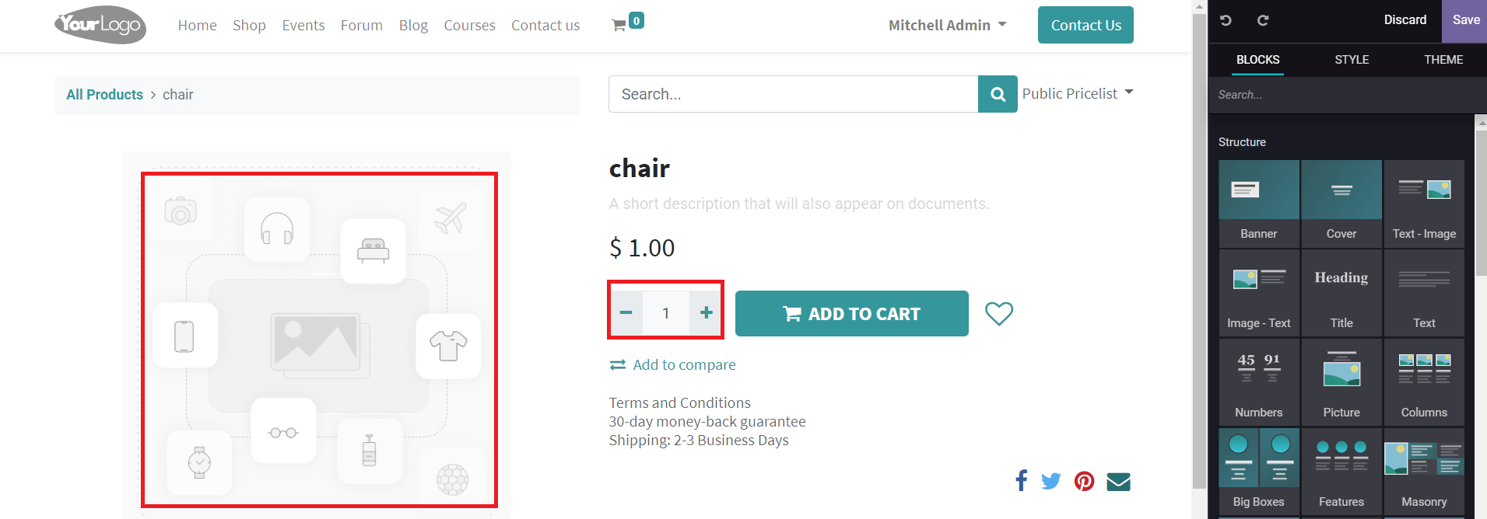Decrease quantity with the minus stepper
The height and width of the screenshot is (519, 1487).
tap(626, 312)
